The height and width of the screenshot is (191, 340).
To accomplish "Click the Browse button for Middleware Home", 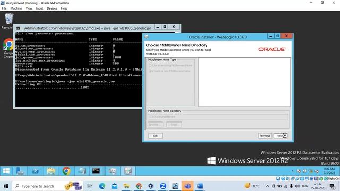I will point(155,125).
